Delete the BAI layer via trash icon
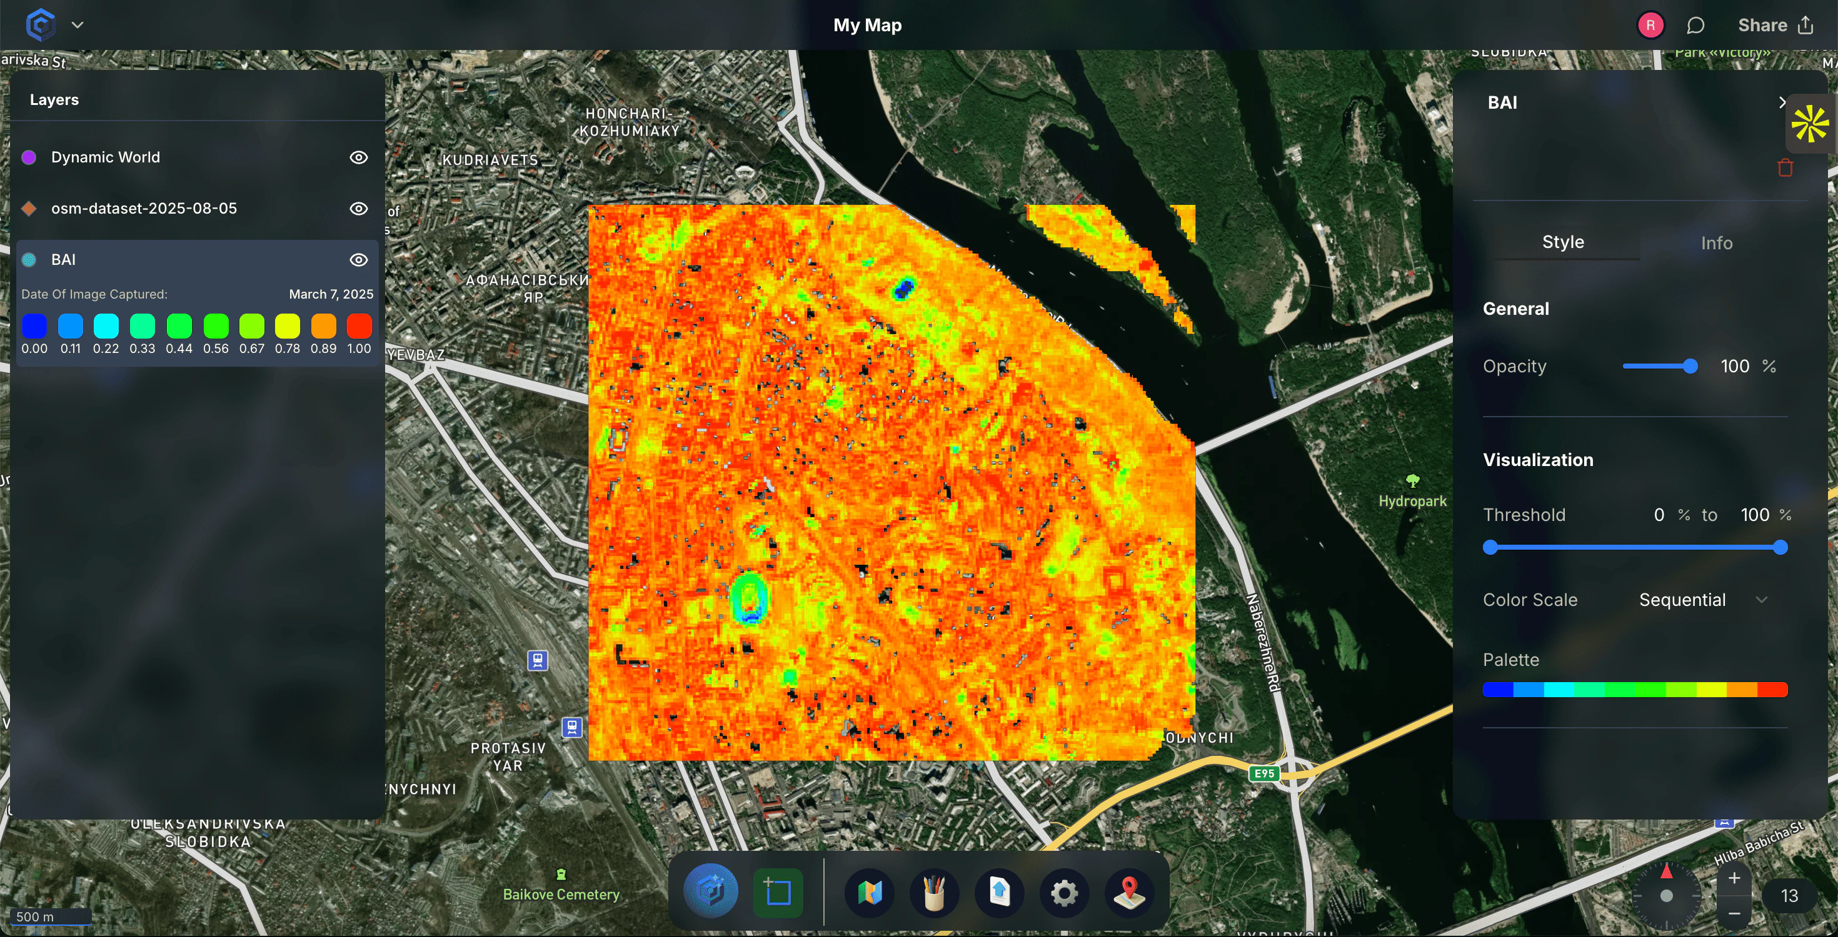This screenshot has width=1838, height=937. [x=1785, y=167]
